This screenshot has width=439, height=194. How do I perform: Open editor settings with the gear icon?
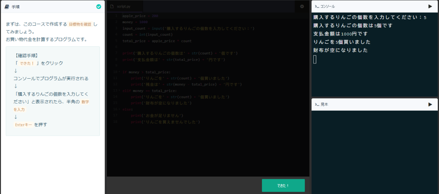302,7
